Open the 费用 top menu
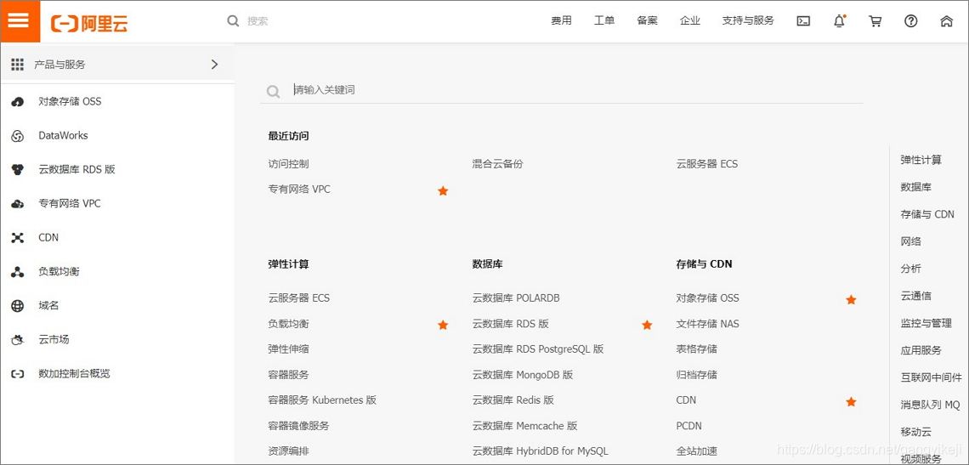969x465 pixels. (561, 20)
